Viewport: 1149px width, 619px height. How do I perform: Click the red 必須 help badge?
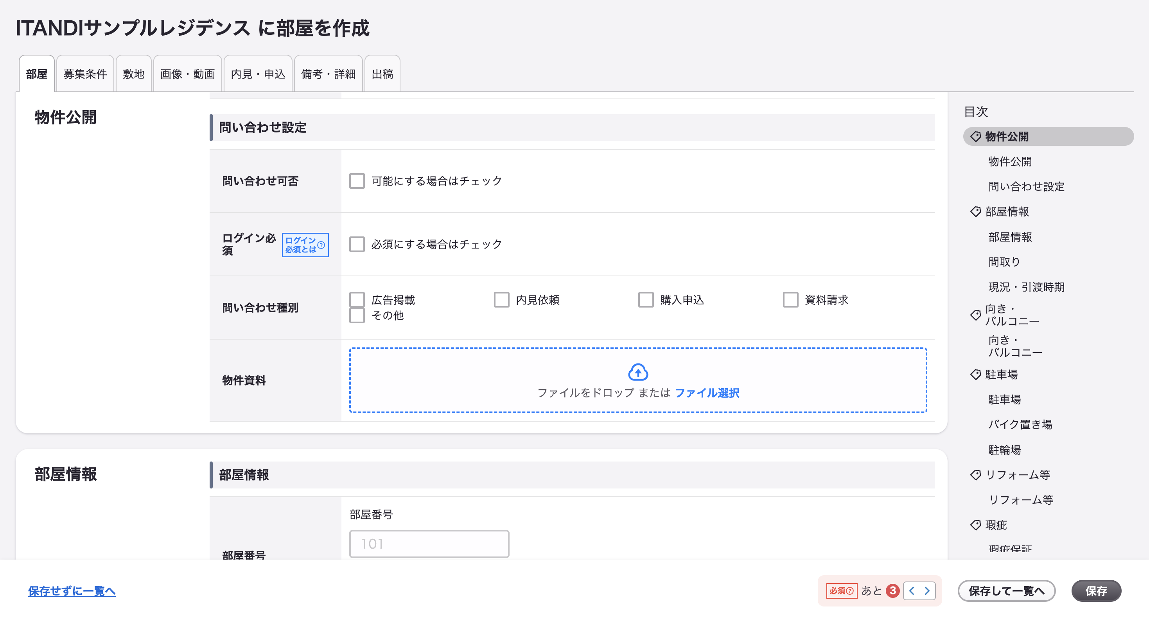(842, 591)
